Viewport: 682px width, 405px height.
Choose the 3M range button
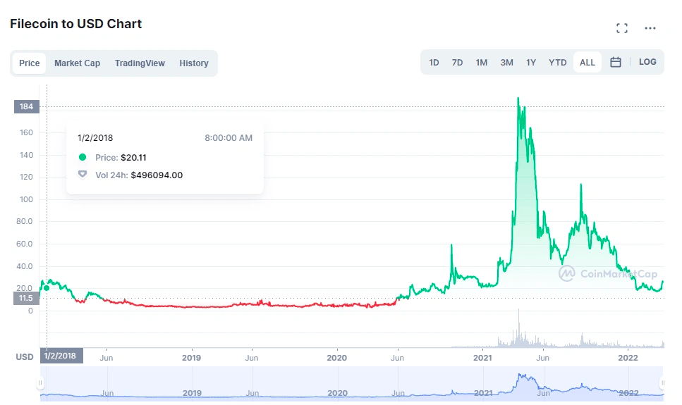coord(506,63)
